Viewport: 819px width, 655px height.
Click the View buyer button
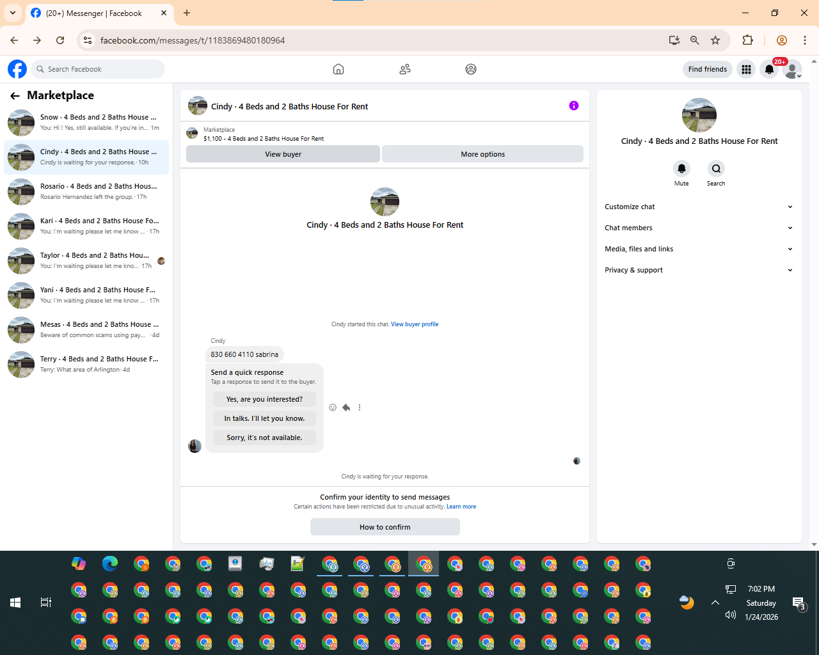(283, 154)
